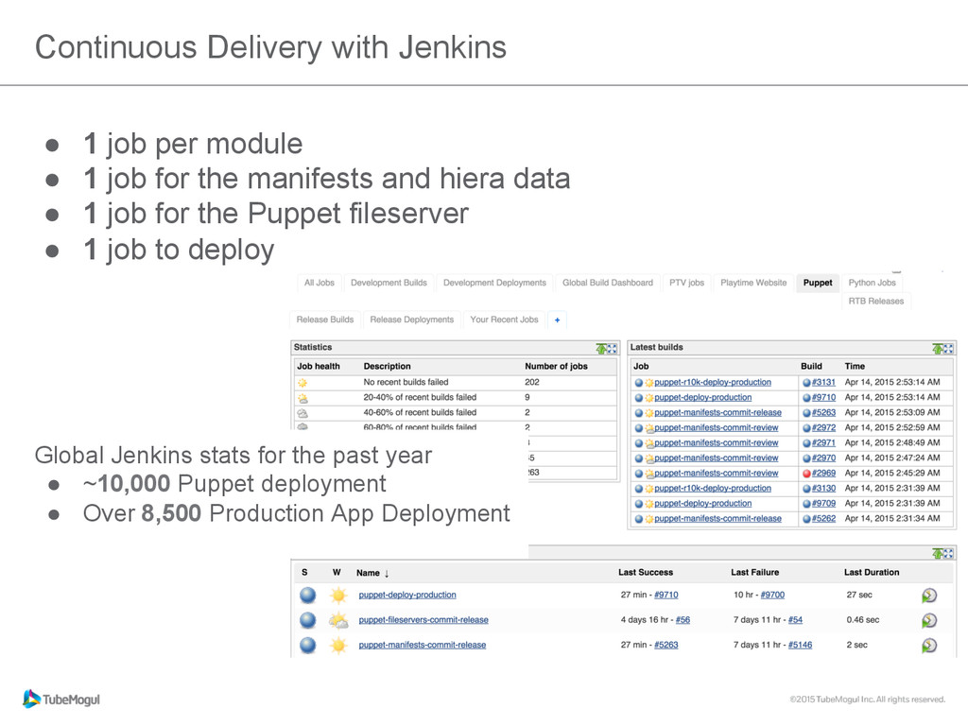Image resolution: width=968 pixels, height=726 pixels.
Task: Click the sunny weather icon for puppet-manifests-commit-release
Action: (338, 645)
